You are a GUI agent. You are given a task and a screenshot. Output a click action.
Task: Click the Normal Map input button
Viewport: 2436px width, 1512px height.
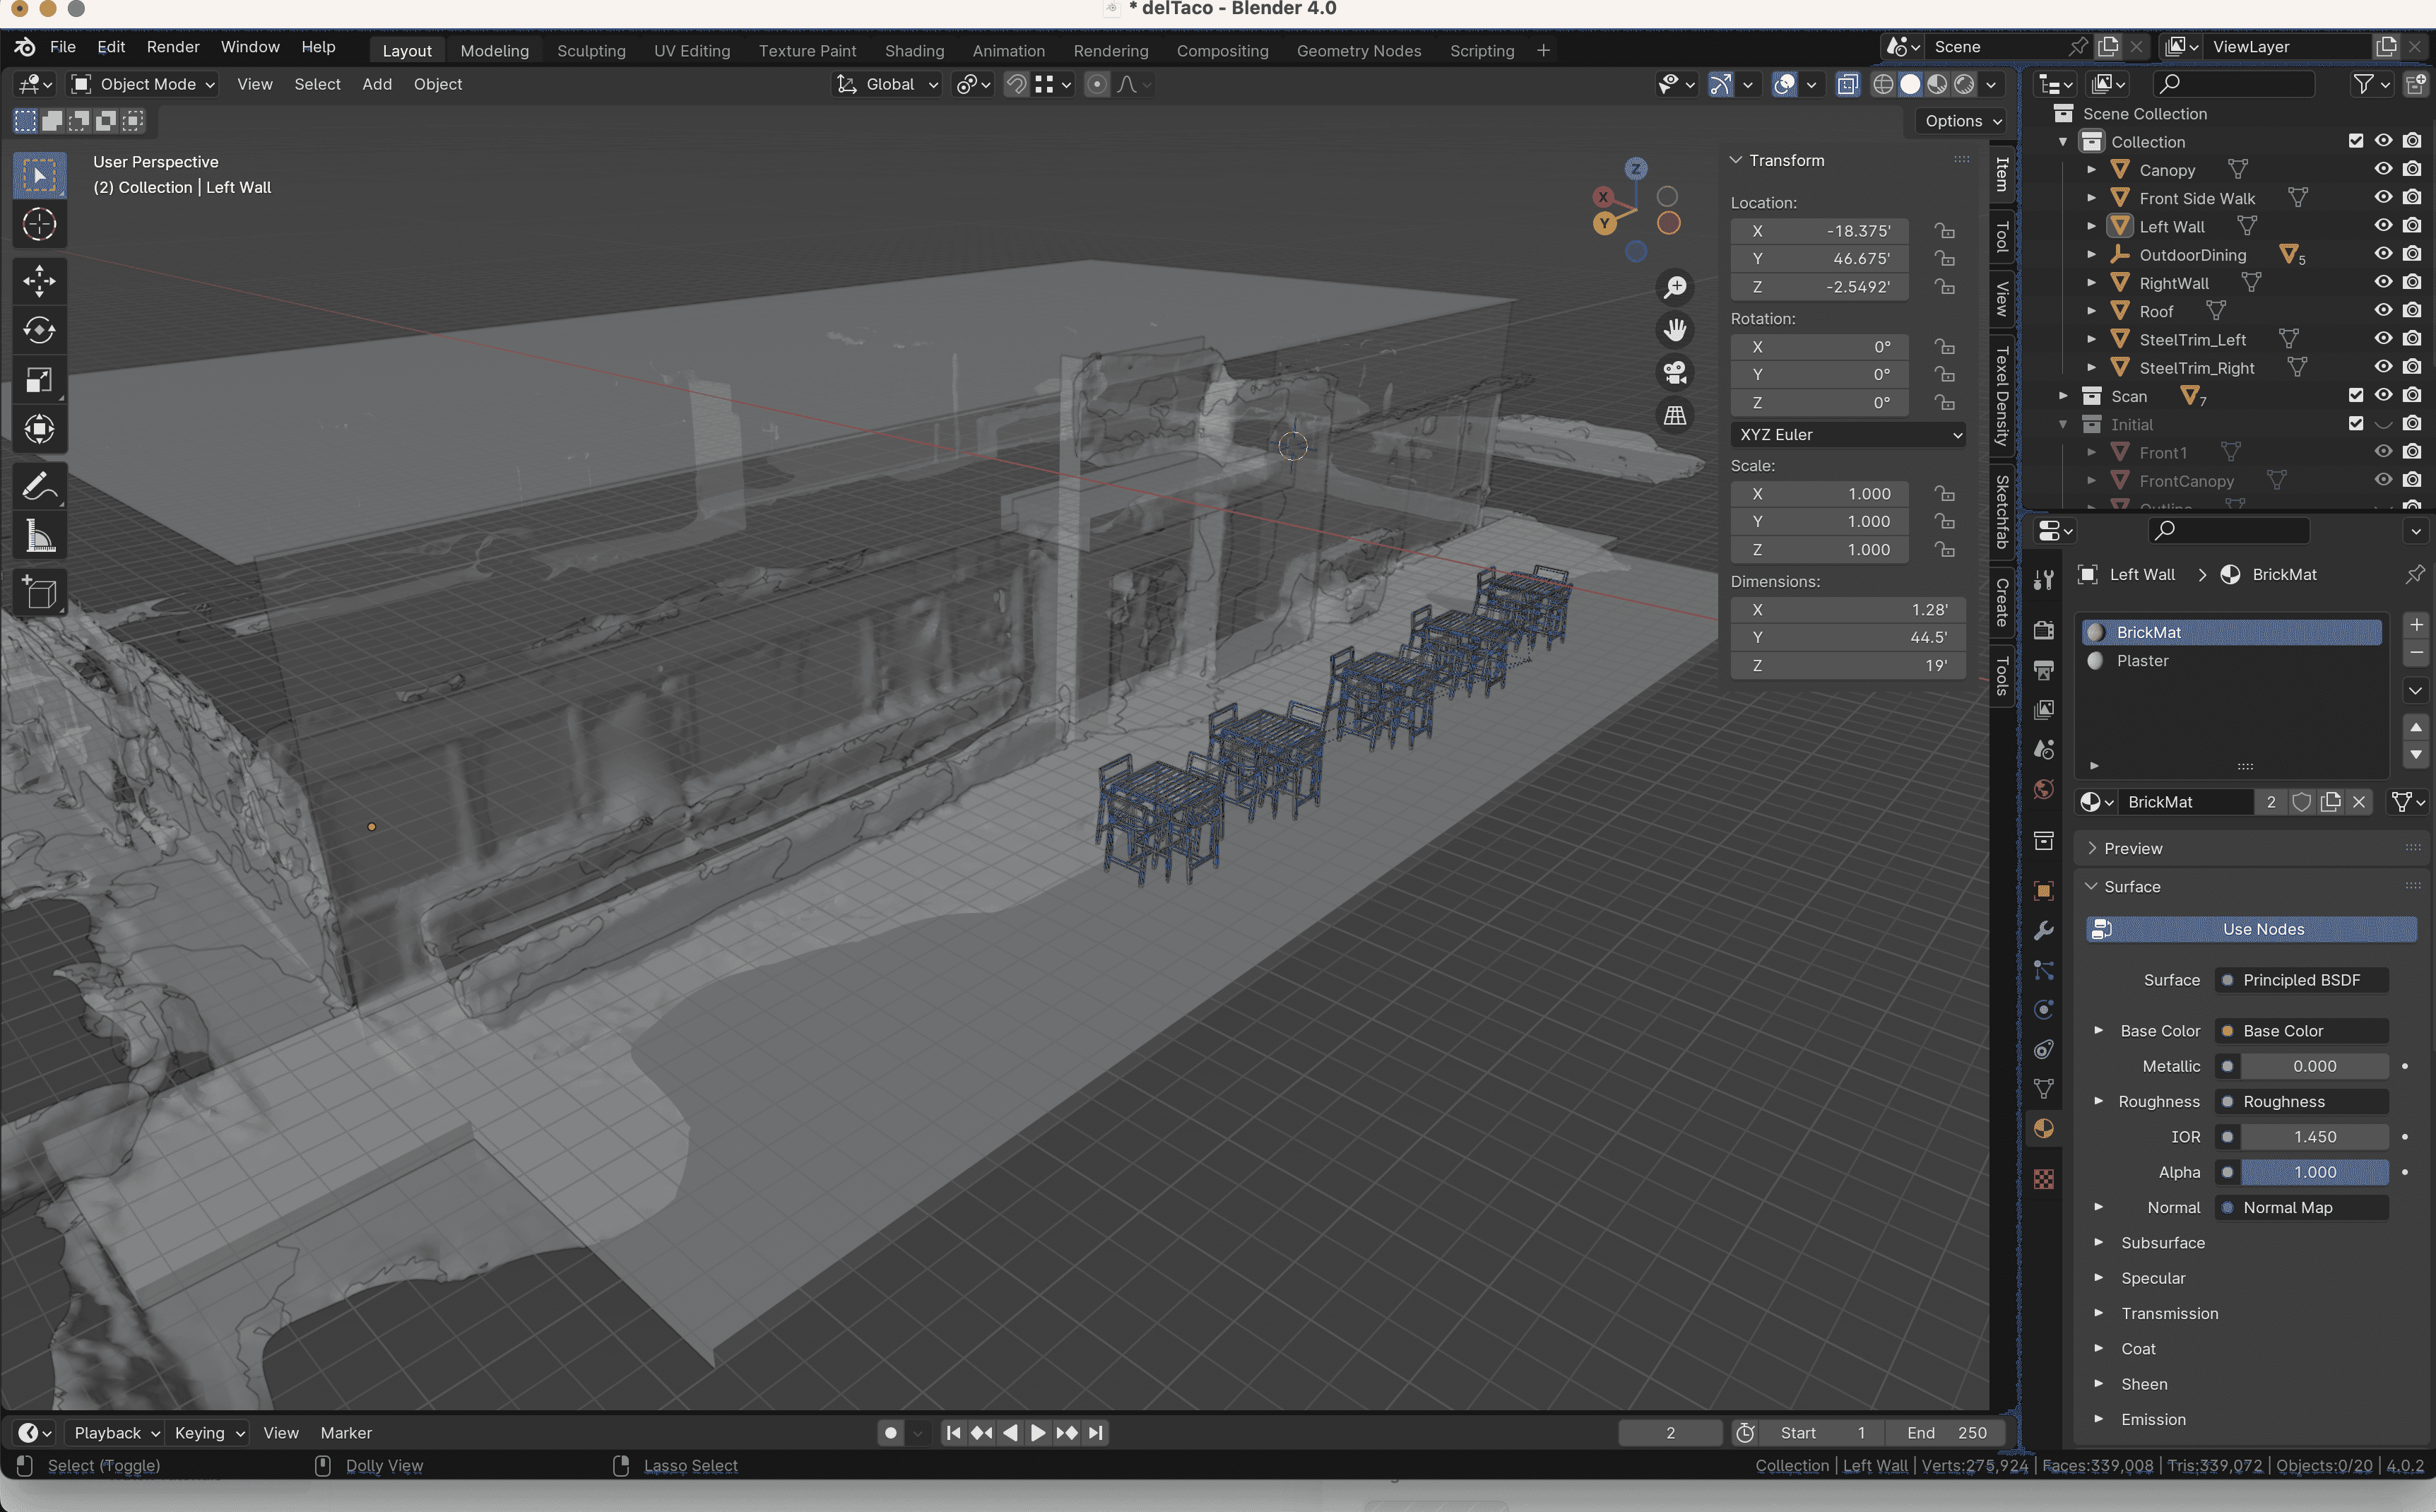coord(2301,1207)
